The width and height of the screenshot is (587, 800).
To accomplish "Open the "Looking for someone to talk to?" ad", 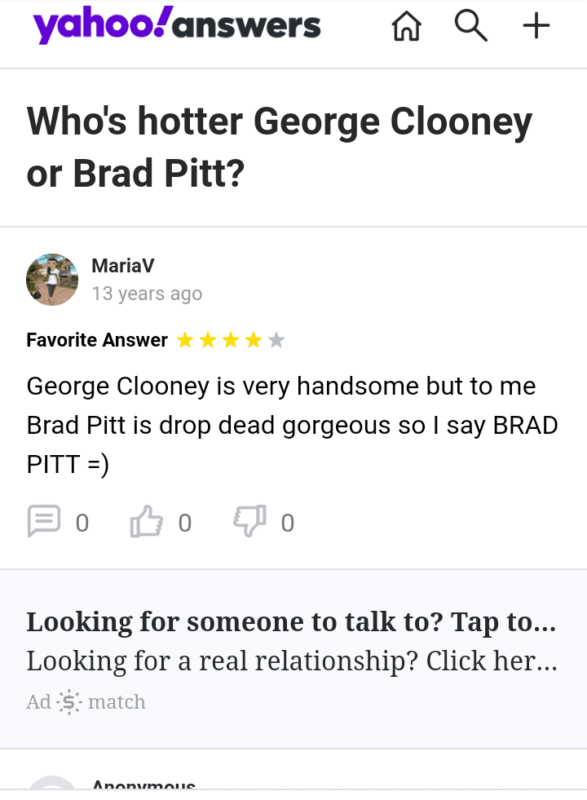I will [291, 622].
